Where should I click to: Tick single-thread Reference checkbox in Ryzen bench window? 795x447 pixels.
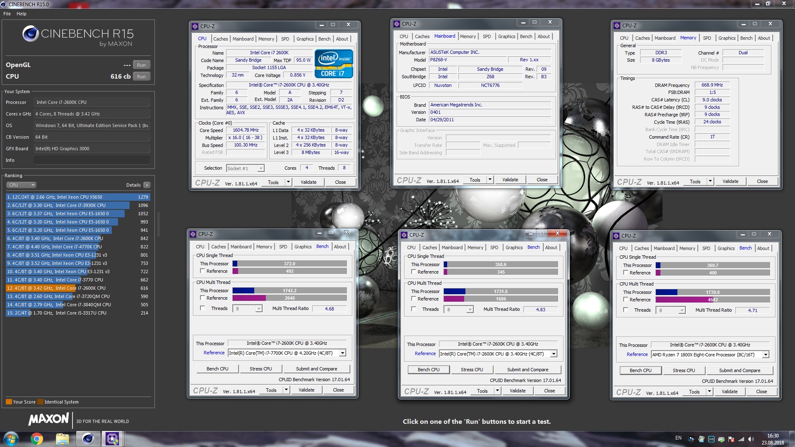coord(626,273)
